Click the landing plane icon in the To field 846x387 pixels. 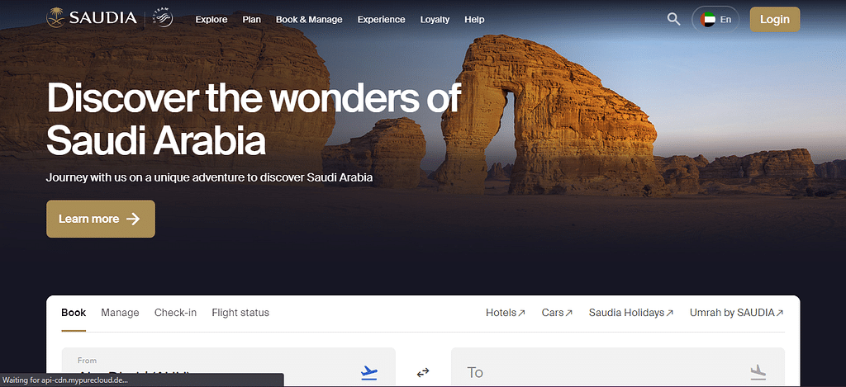tap(758, 372)
